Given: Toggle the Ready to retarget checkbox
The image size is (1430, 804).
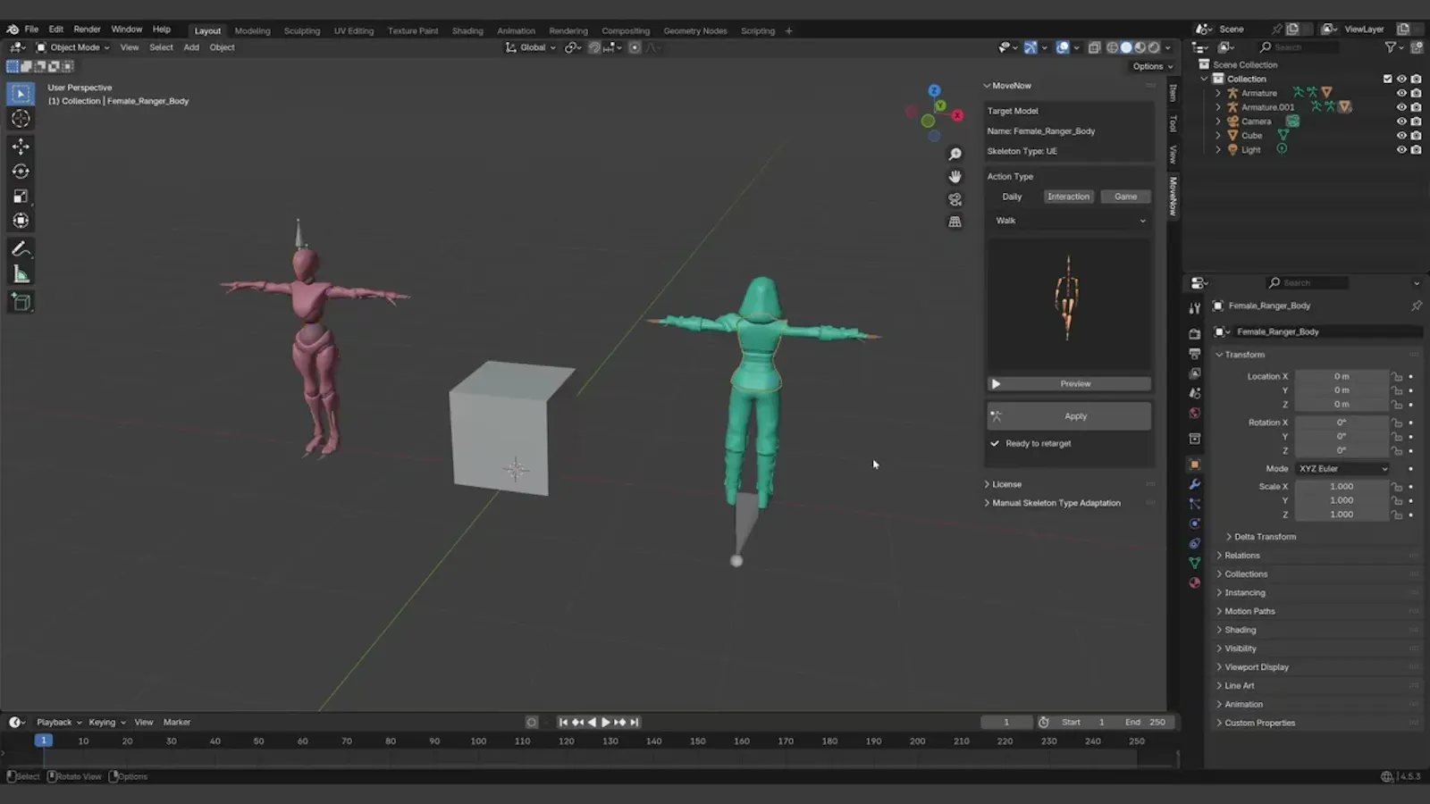Looking at the screenshot, I should coord(995,443).
